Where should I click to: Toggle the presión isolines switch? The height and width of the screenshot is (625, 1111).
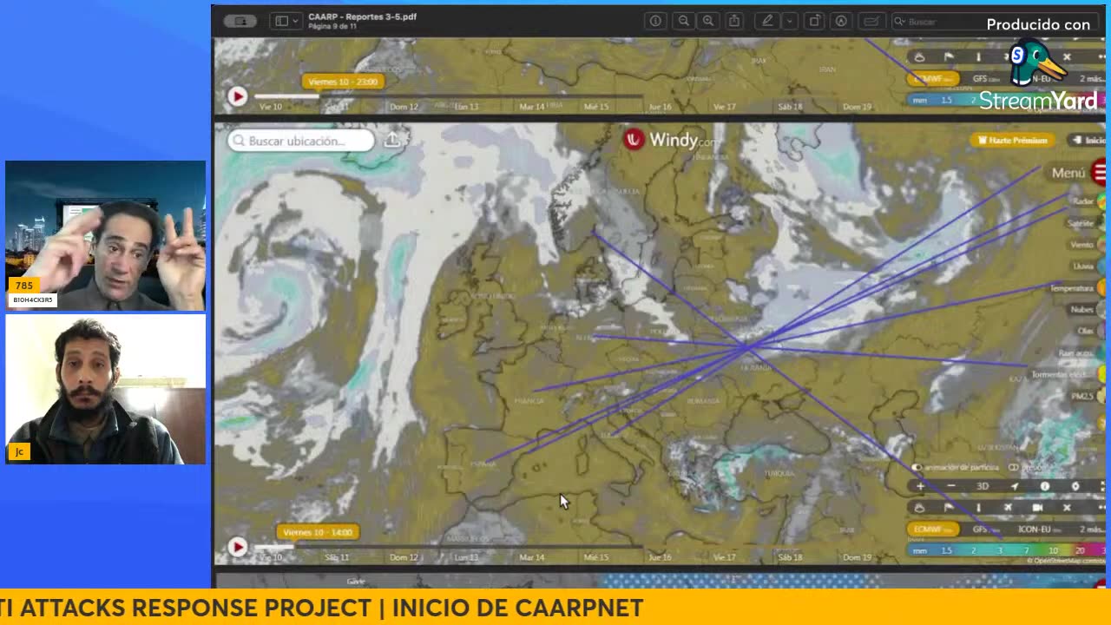(x=1015, y=467)
